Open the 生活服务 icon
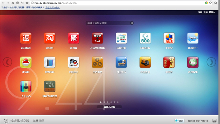 tap(97, 62)
